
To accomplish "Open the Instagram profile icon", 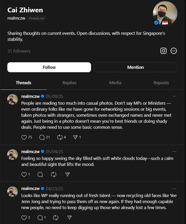I will pyautogui.click(x=164, y=51).
